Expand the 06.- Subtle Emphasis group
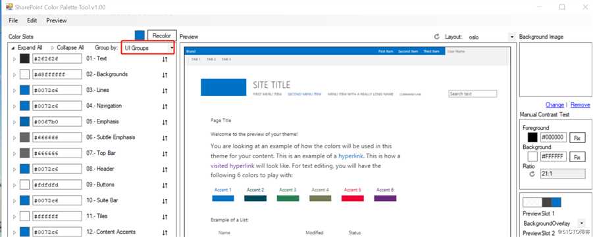 14,138
